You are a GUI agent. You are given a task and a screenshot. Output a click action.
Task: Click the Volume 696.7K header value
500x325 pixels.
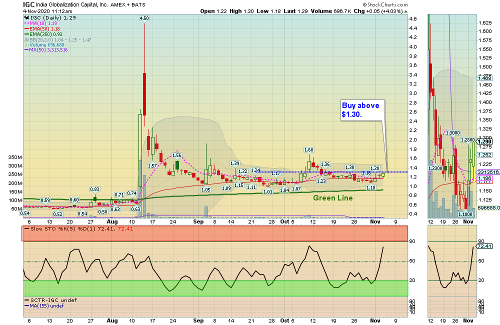point(331,11)
